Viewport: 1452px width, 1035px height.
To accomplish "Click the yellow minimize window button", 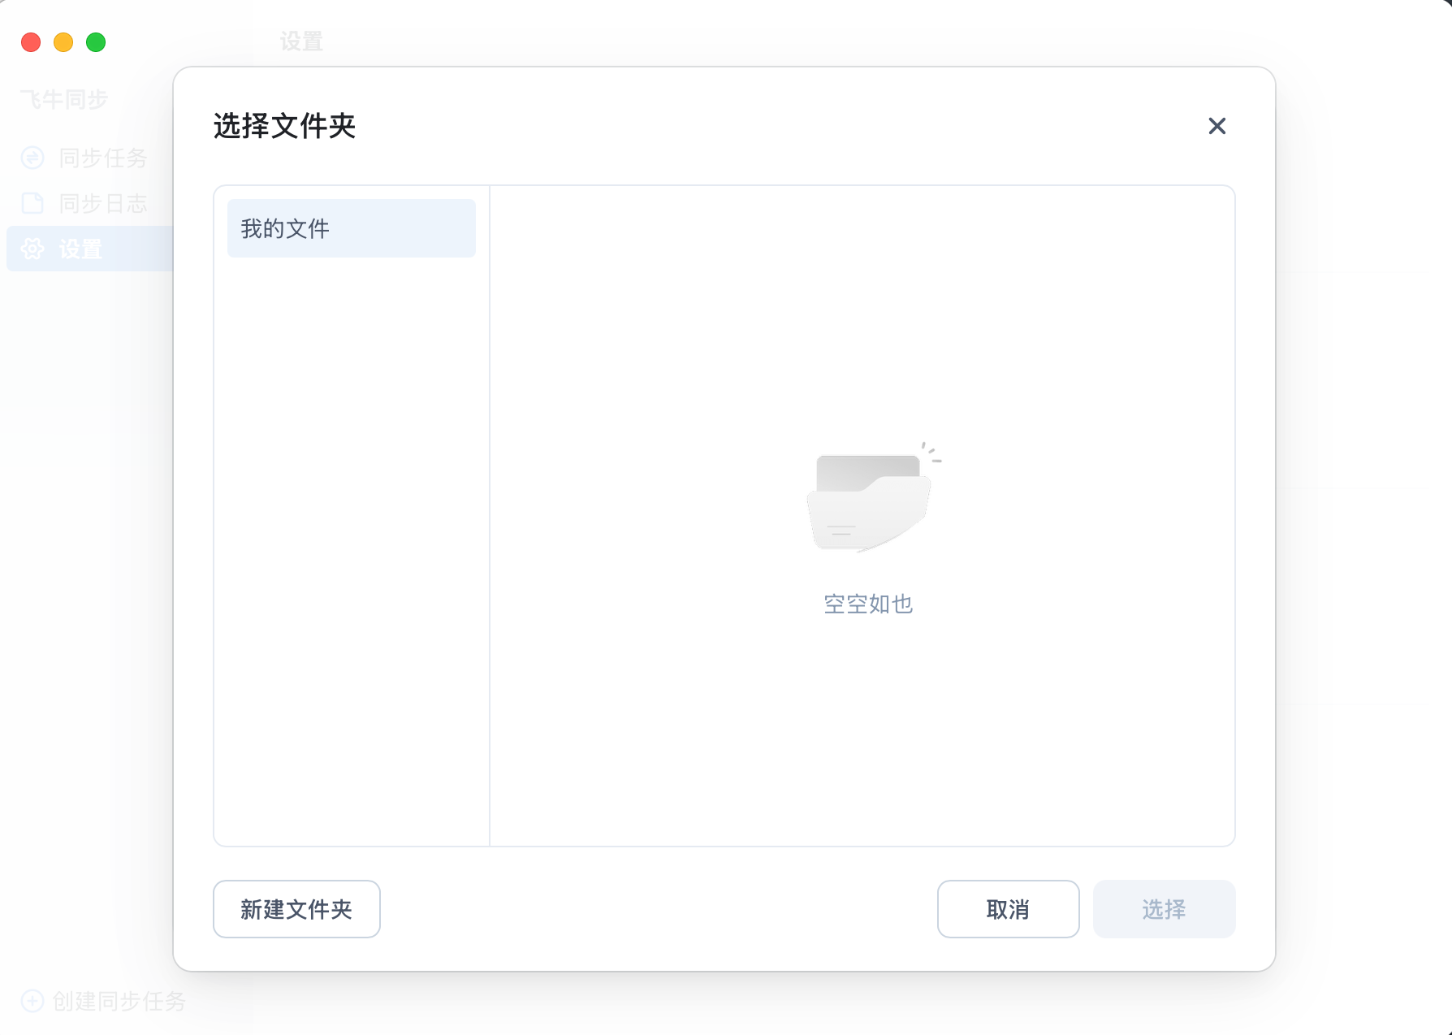I will coord(63,42).
